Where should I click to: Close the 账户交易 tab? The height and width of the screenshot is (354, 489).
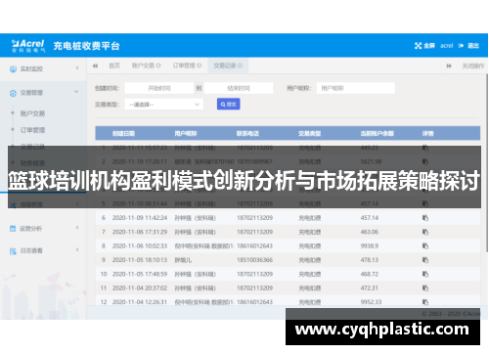point(158,66)
